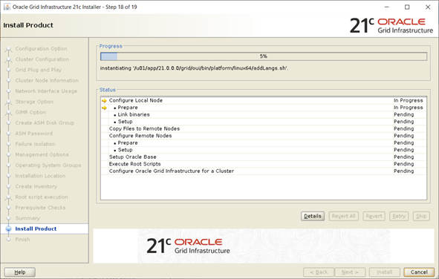The image size is (439, 279).
Task: Click the Skip button
Action: point(421,216)
